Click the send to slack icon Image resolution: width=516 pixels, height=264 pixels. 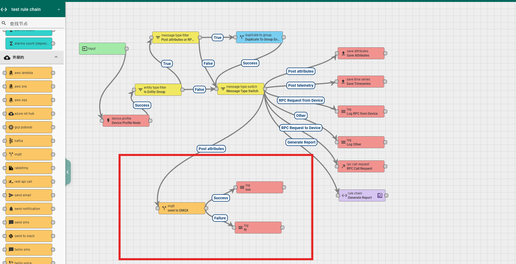coord(11,236)
